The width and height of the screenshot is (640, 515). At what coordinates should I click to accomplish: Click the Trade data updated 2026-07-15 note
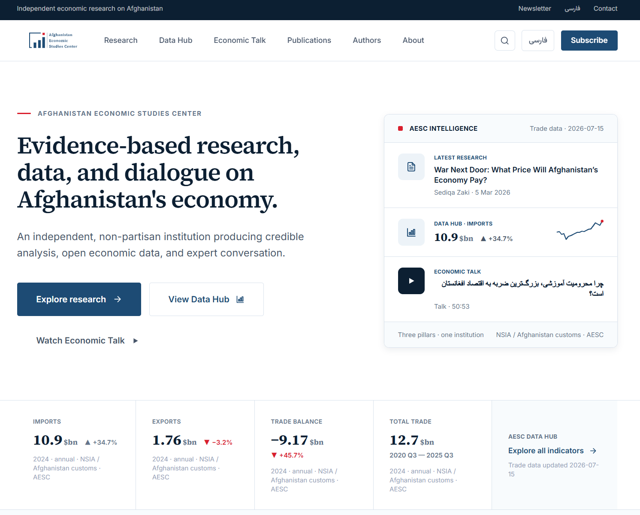pos(553,470)
